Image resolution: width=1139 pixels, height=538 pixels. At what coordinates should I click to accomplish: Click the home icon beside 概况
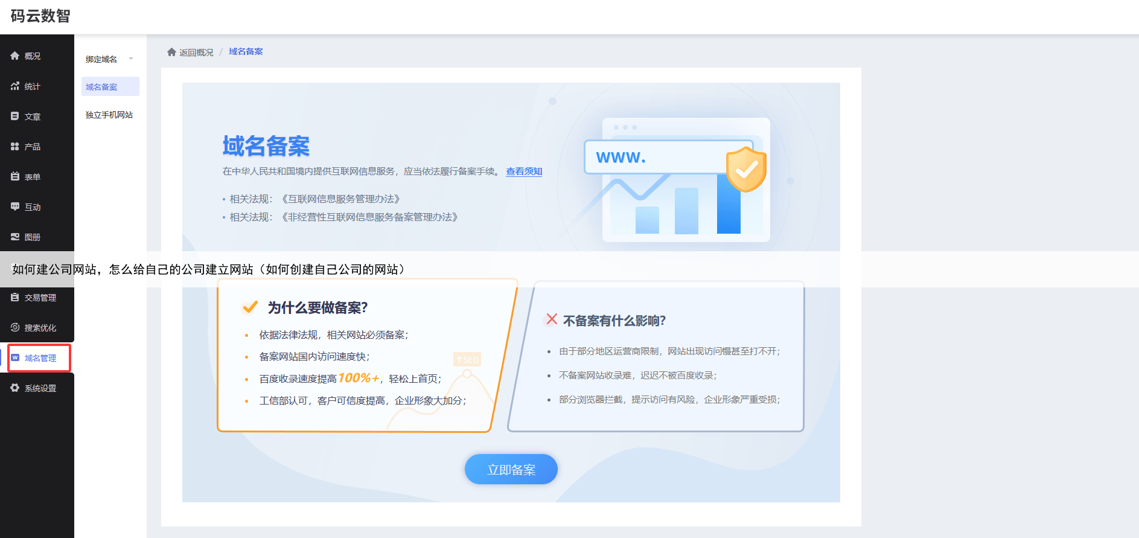pos(15,56)
